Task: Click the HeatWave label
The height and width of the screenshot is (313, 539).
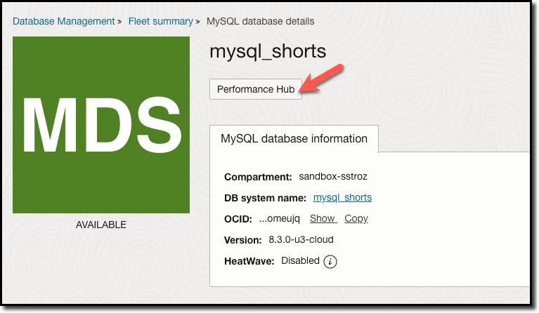Action: tap(249, 262)
